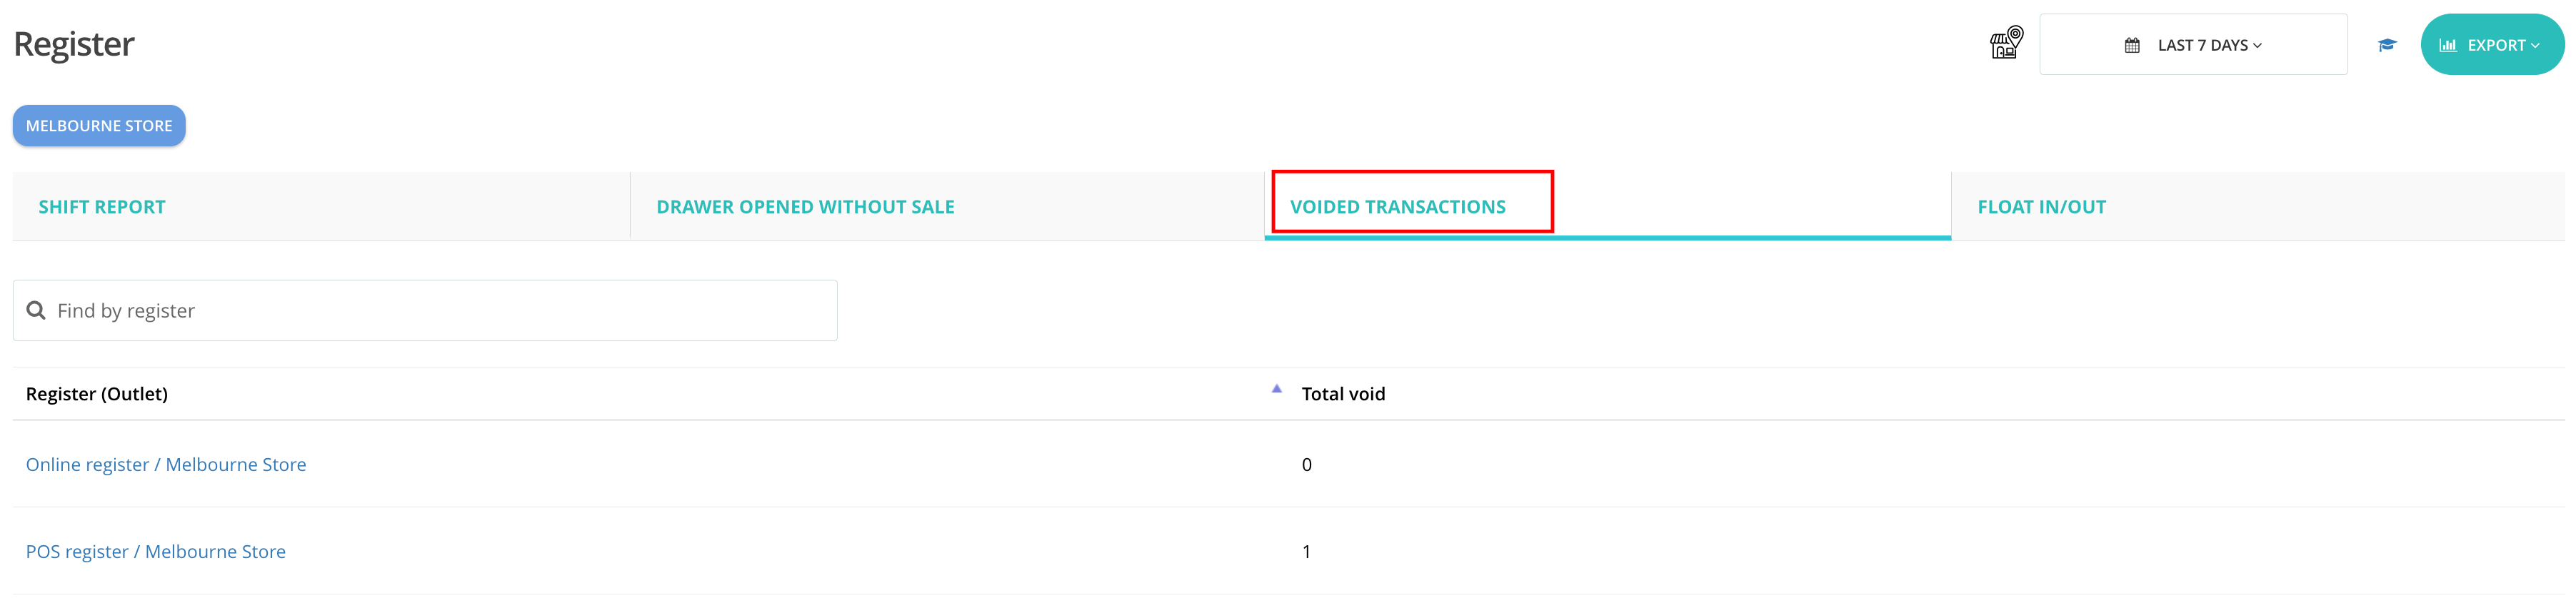Click the Register page title
The width and height of the screenshot is (2576, 598).
coord(74,44)
